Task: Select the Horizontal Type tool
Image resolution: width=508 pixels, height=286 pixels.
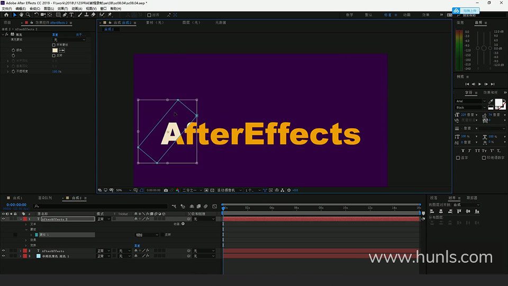Action: tap(71, 15)
